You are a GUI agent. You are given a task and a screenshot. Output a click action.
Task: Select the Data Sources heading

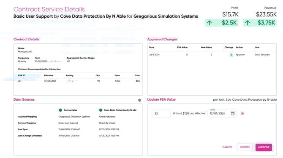[24, 99]
